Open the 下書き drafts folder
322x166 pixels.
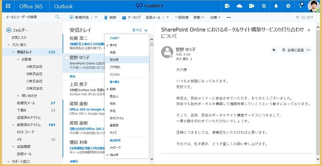tap(22, 110)
